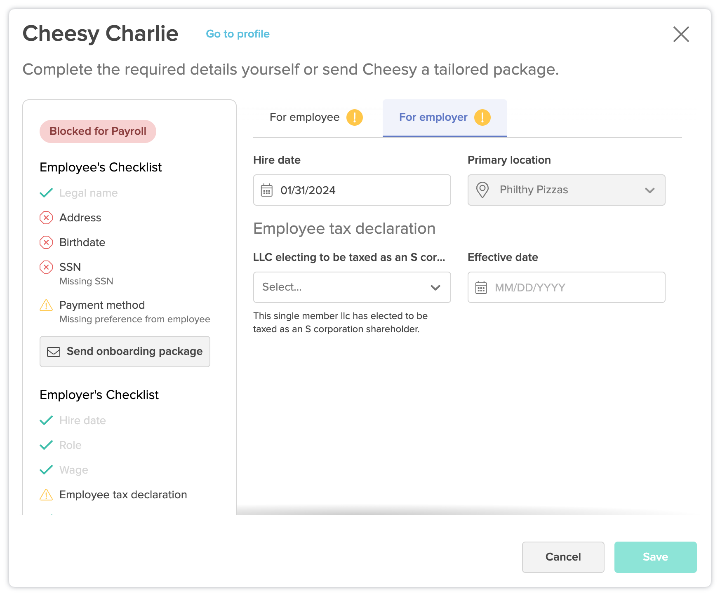Click the warning triangle beside Employee tax declaration
The height and width of the screenshot is (596, 720).
tap(46, 495)
